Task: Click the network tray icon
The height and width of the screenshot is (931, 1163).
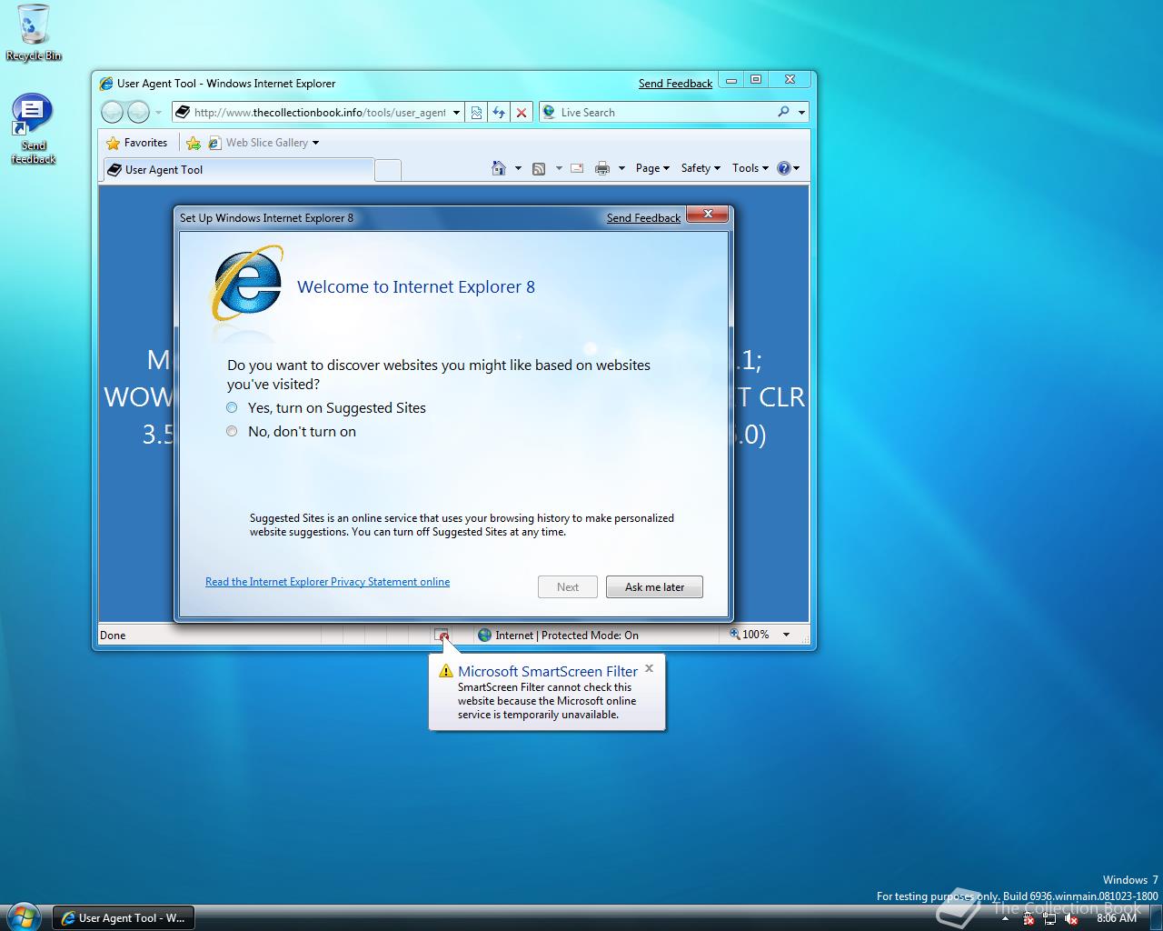Action: pyautogui.click(x=1050, y=918)
